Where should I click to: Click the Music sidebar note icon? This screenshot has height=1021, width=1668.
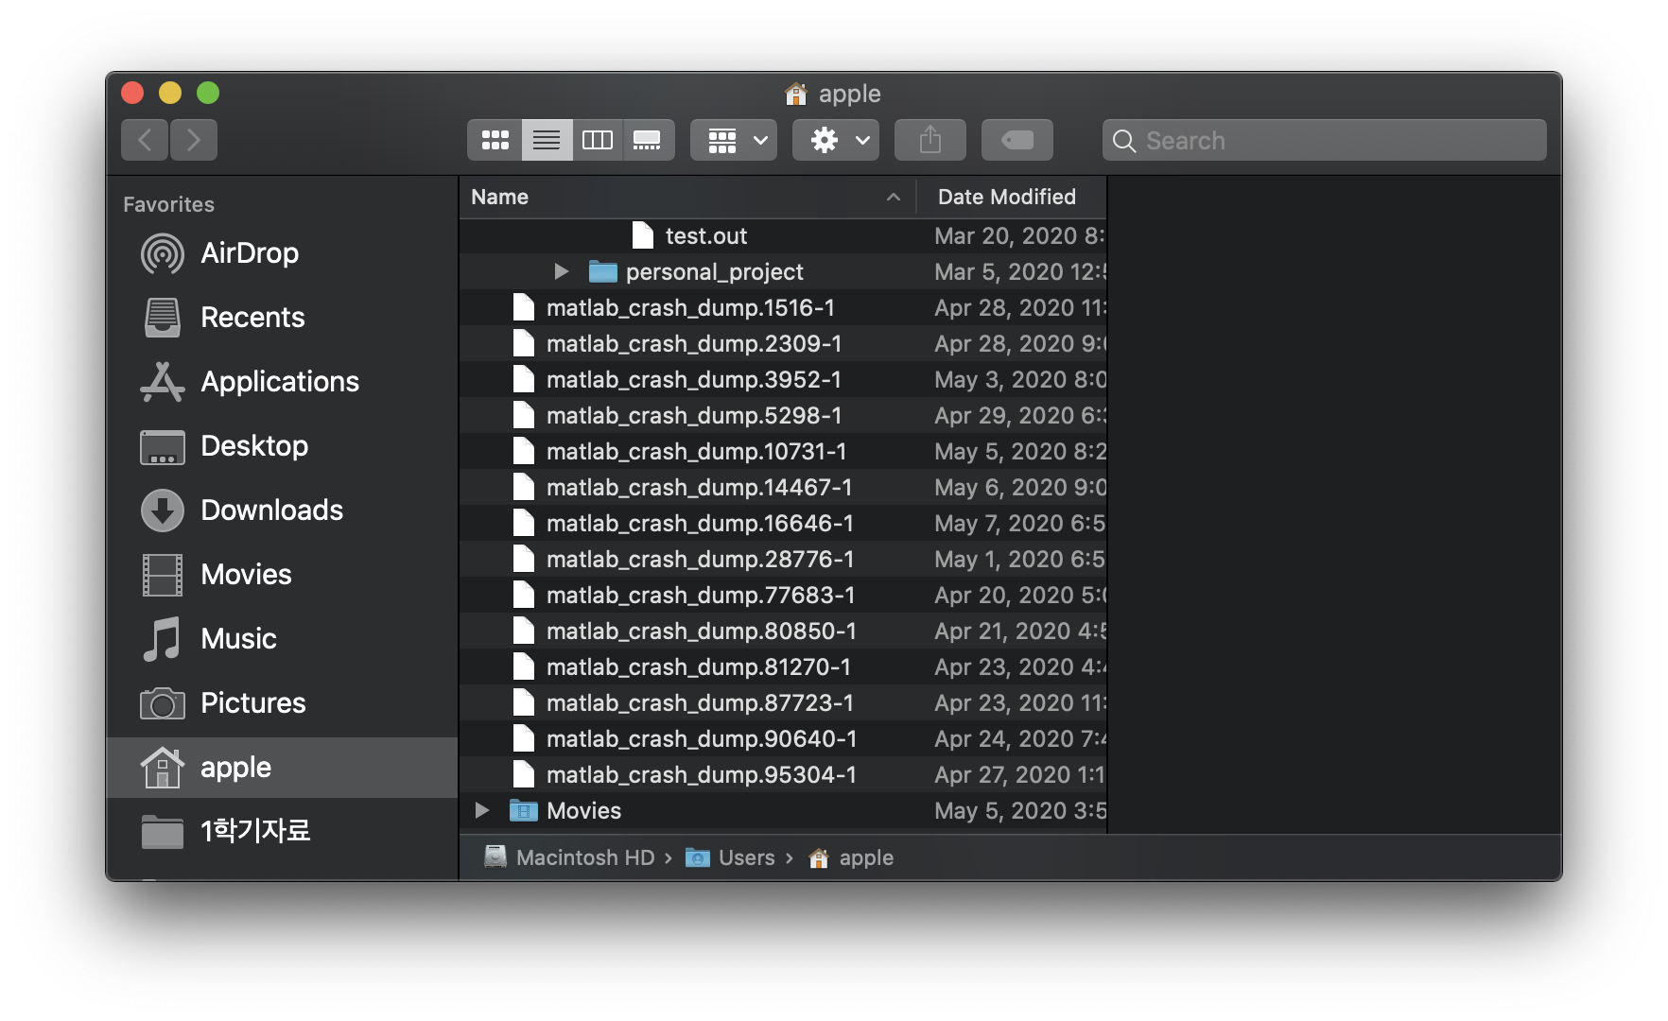[x=163, y=639]
